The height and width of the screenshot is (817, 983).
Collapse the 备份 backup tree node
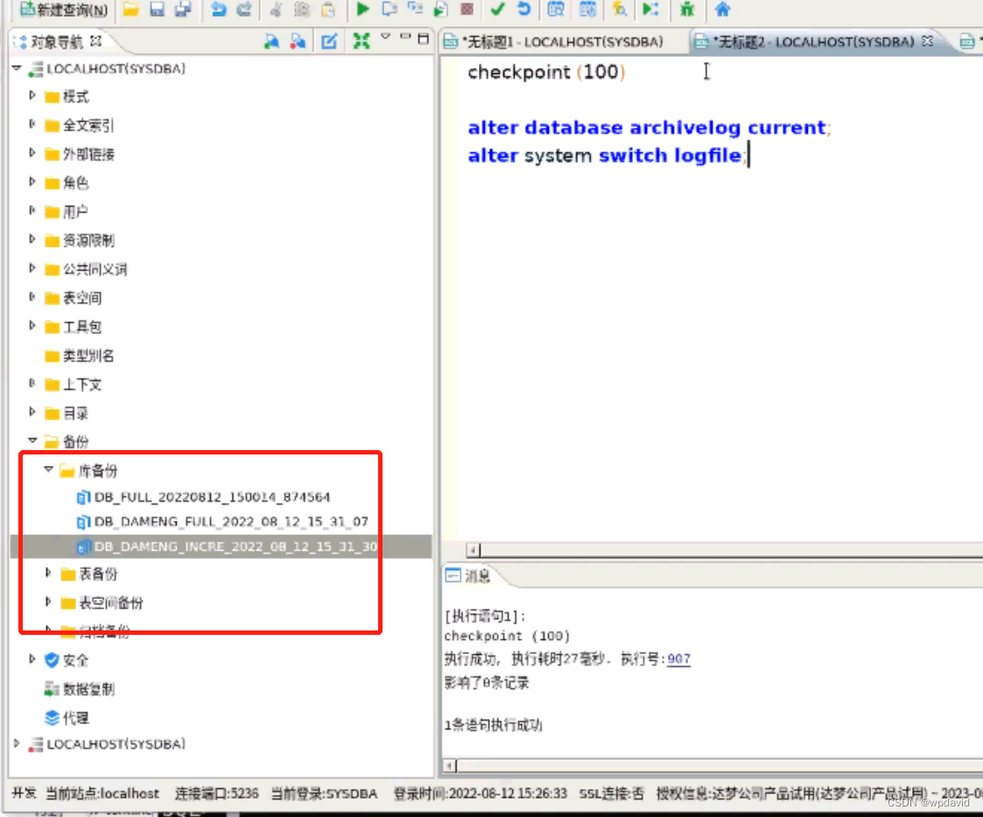coord(32,441)
